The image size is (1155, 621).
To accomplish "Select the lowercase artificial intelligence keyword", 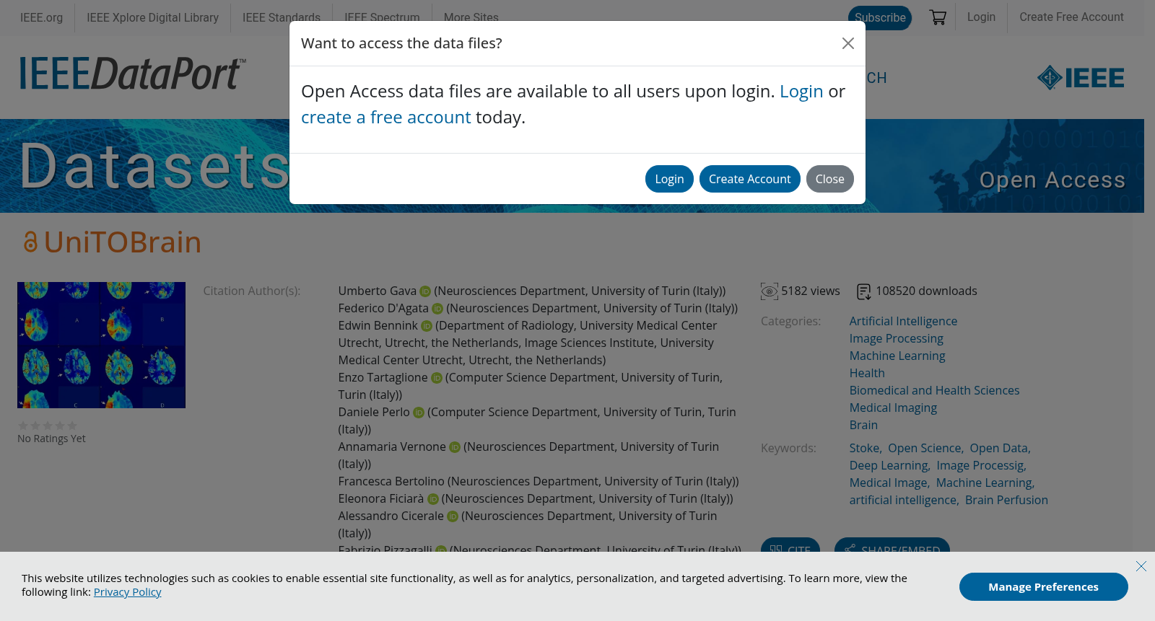I will coord(903,501).
